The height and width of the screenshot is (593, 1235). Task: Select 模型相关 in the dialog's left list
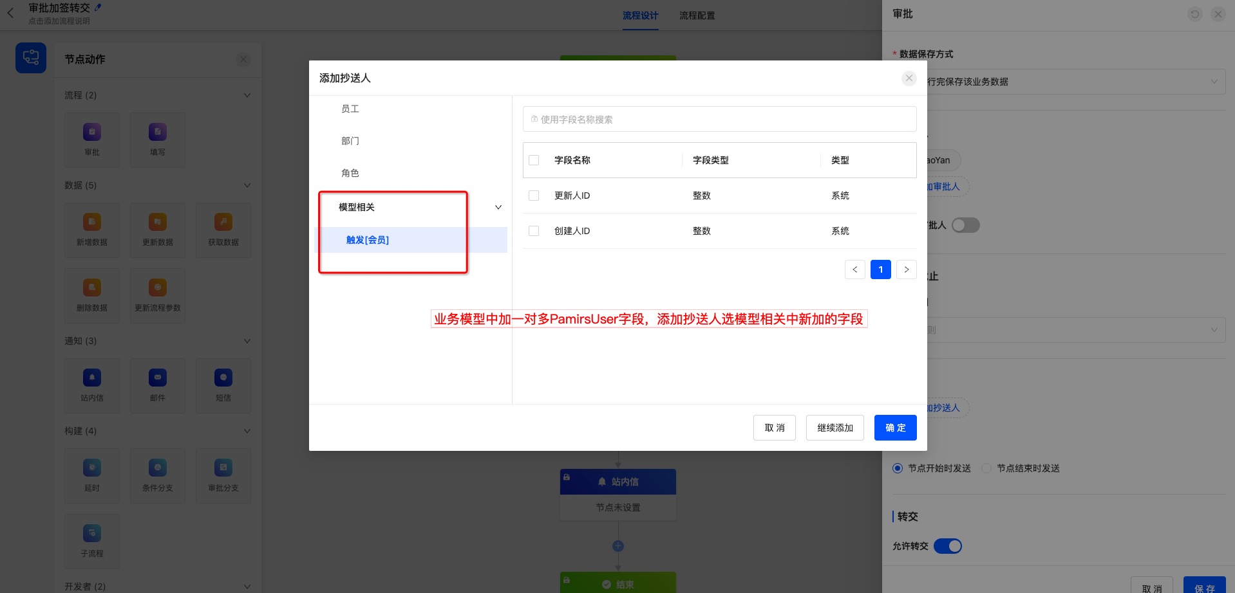357,207
